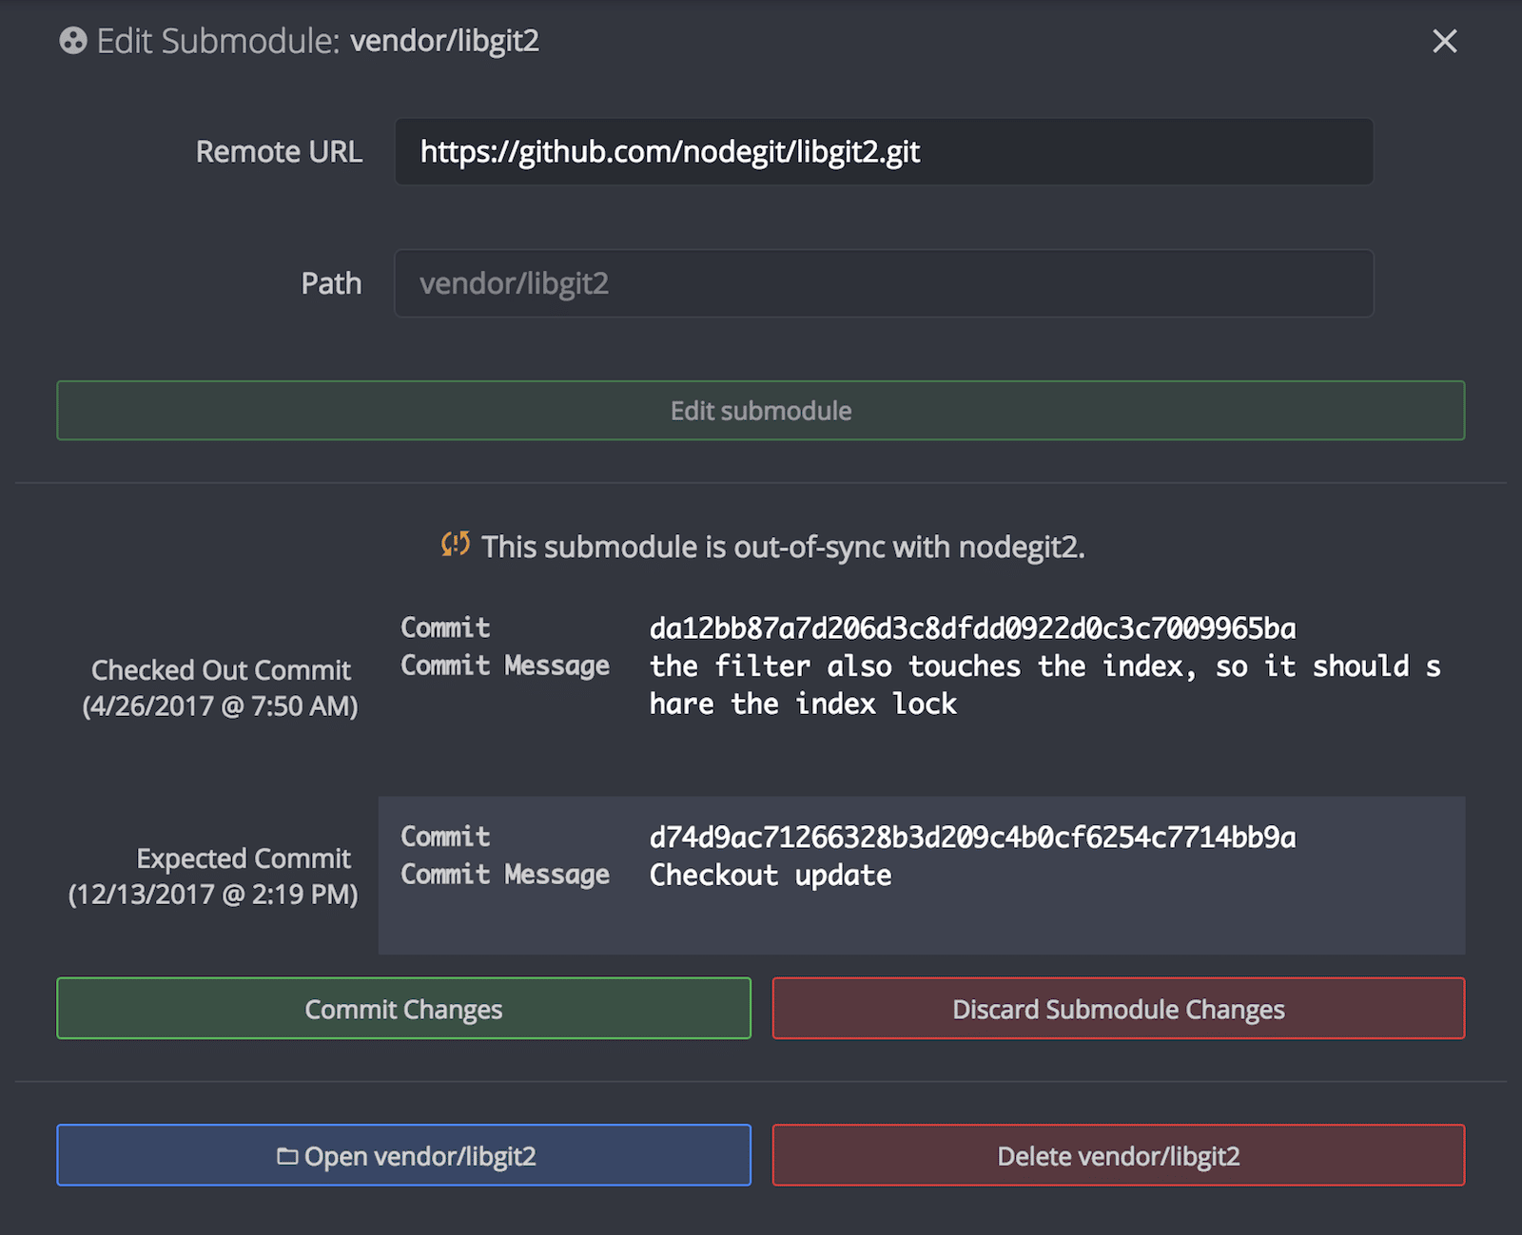
Task: Open the vendor/libgit2 submodule
Action: pyautogui.click(x=403, y=1155)
